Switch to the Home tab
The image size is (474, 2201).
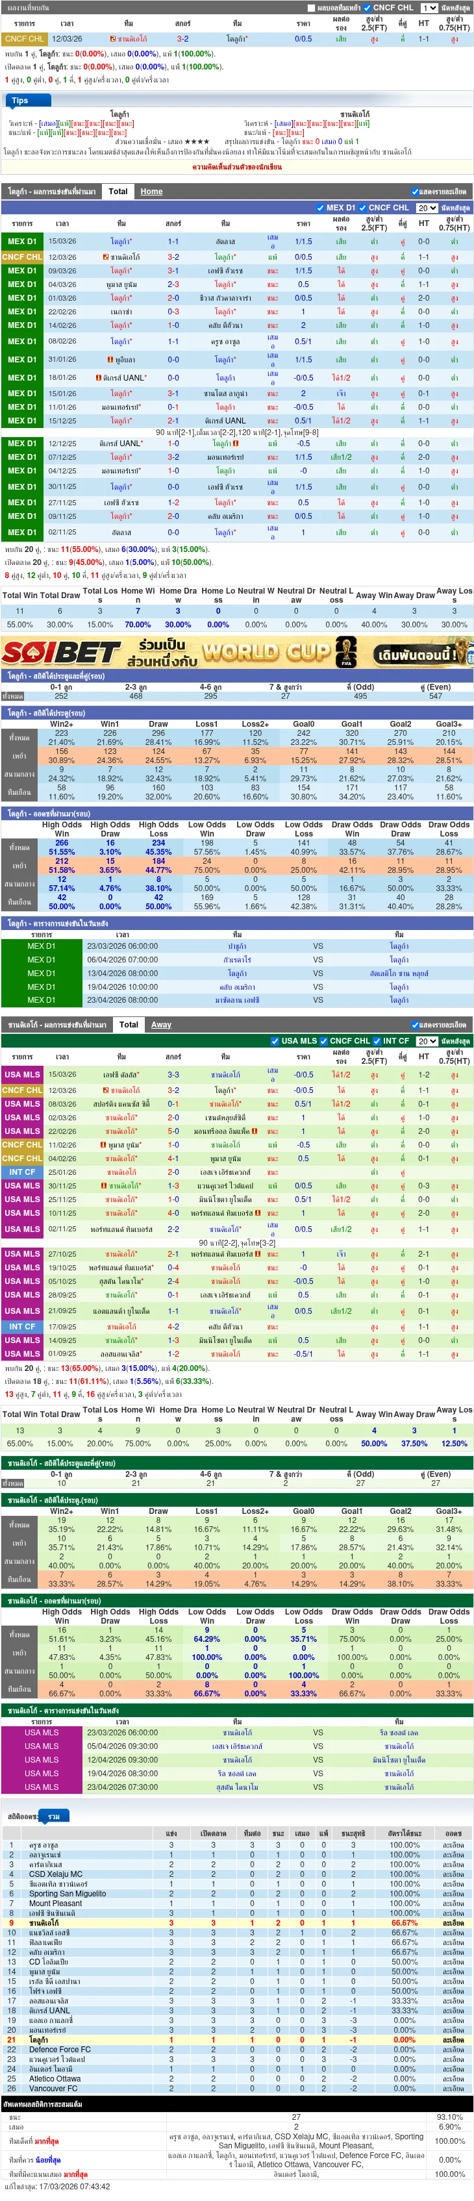coord(151,192)
